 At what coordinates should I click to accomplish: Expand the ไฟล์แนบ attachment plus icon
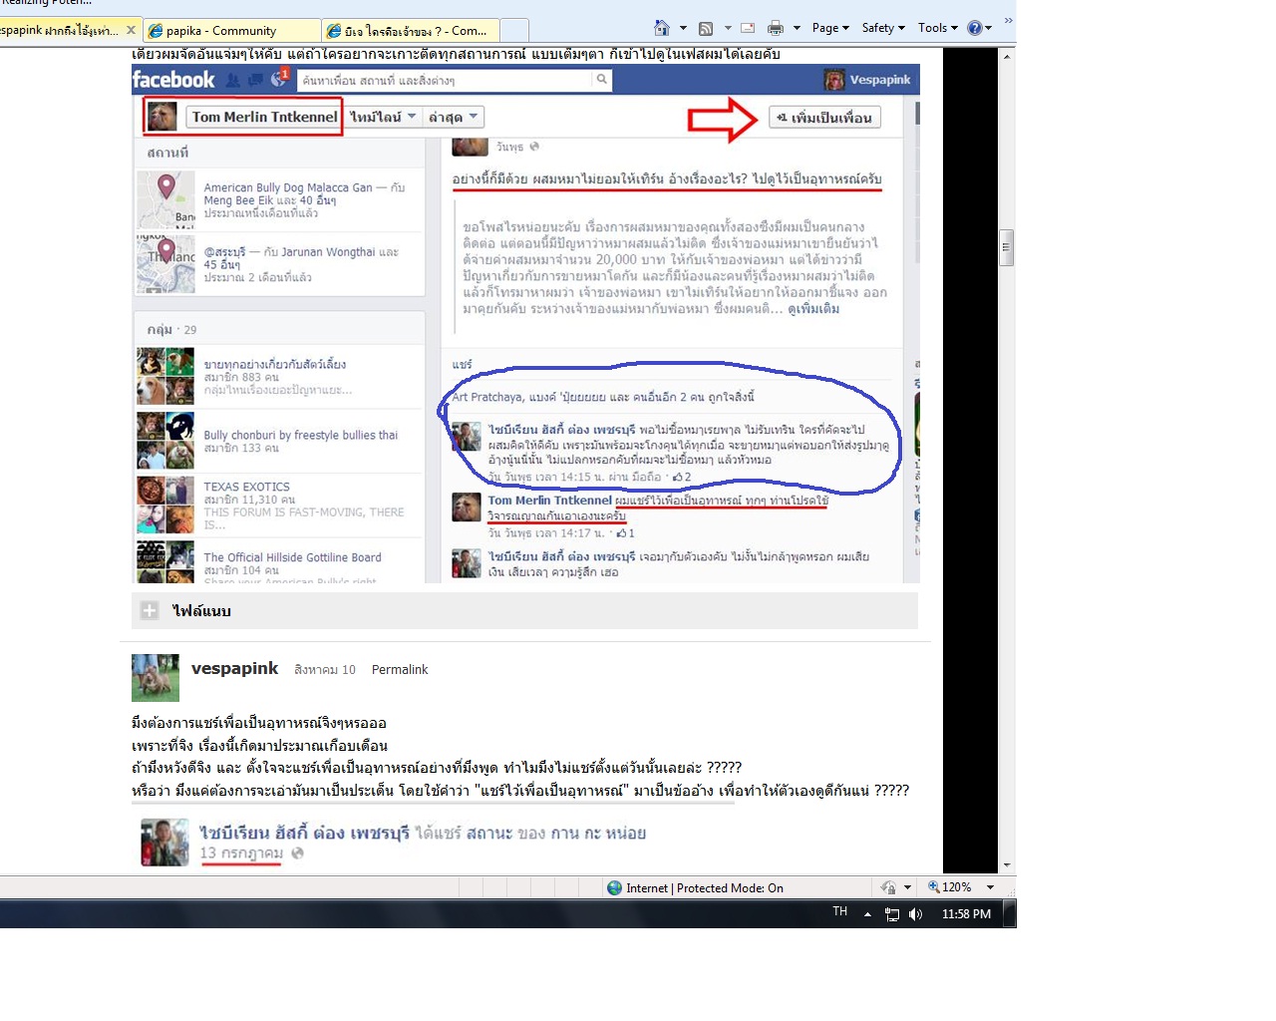pyautogui.click(x=150, y=610)
